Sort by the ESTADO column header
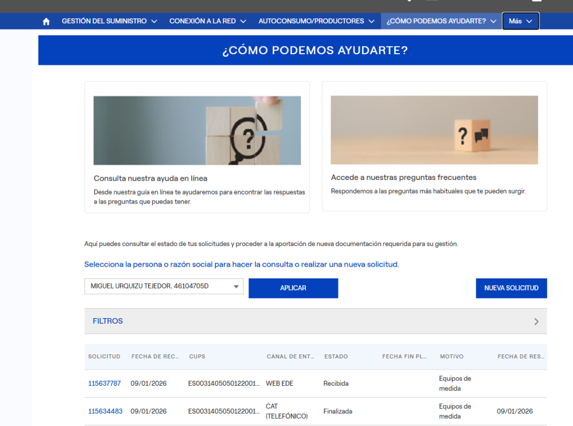The height and width of the screenshot is (426, 573). (336, 357)
